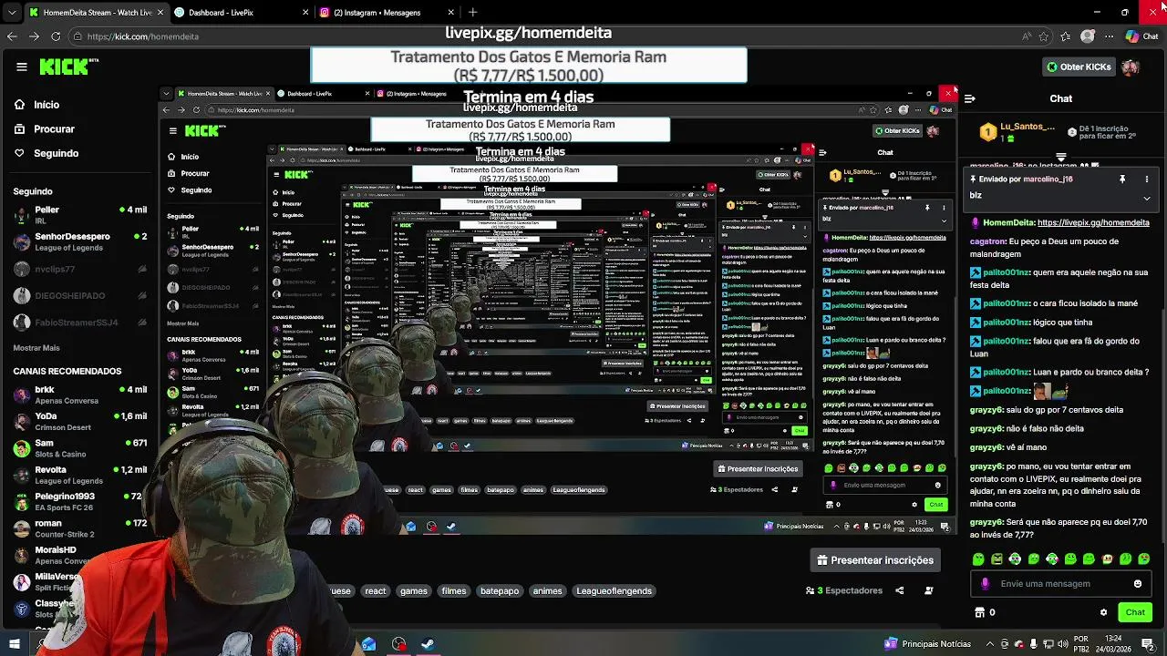Image resolution: width=1167 pixels, height=656 pixels.
Task: Select the batepapo tag
Action: click(500, 590)
